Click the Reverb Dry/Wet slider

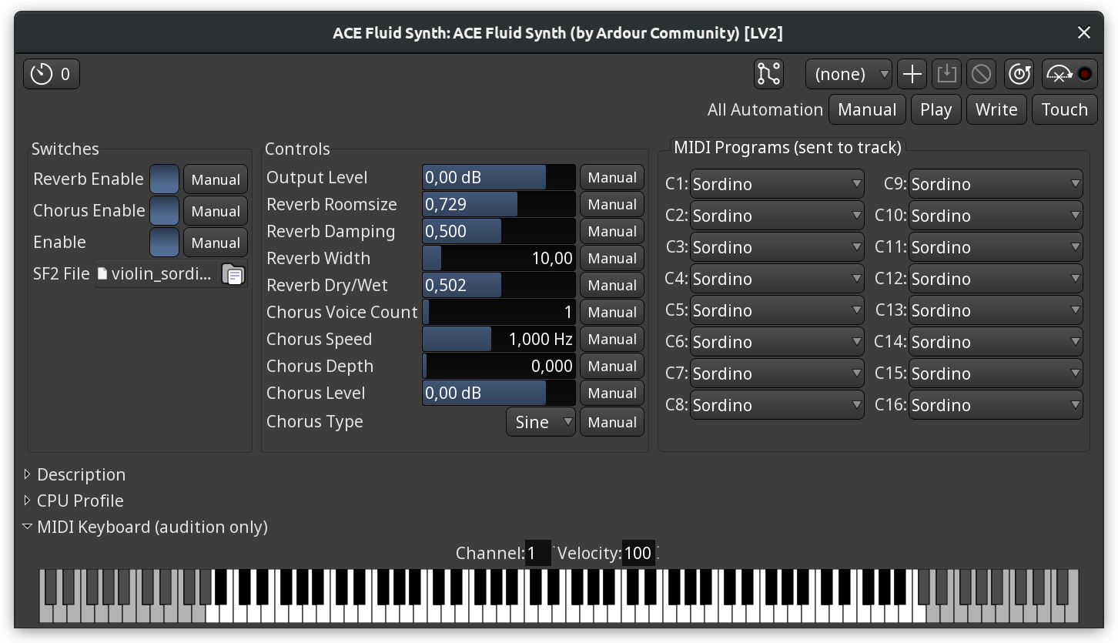pyautogui.click(x=499, y=286)
